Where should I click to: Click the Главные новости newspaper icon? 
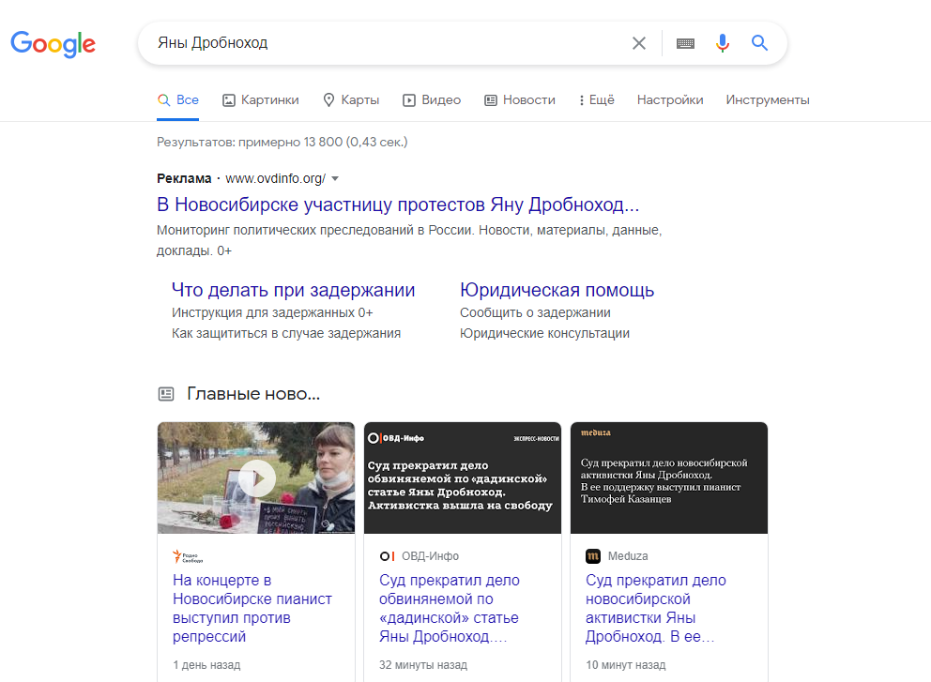[x=166, y=393]
